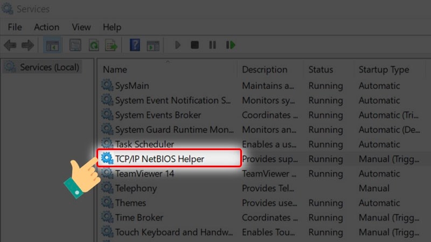The image size is (431, 242).
Task: Click the Start Service play icon
Action: (178, 46)
